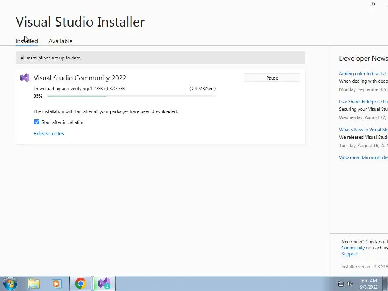Switch to the Installed tab

click(27, 41)
